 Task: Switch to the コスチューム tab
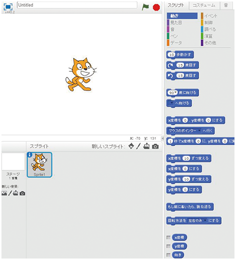(x=204, y=5)
